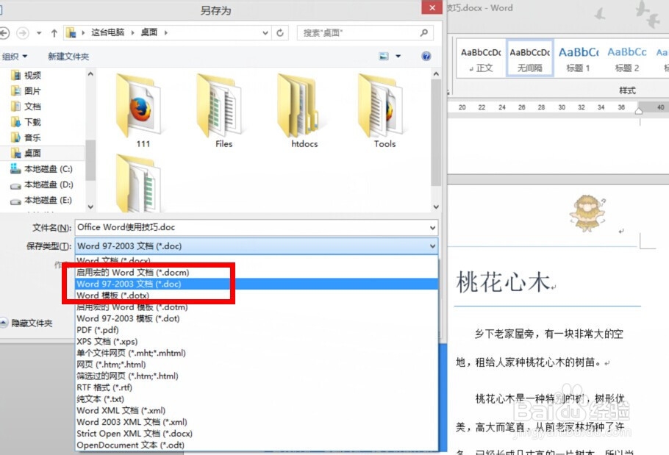Screen dimensions: 669x455
Task: Open the address bar history dropdown
Action: (265, 33)
